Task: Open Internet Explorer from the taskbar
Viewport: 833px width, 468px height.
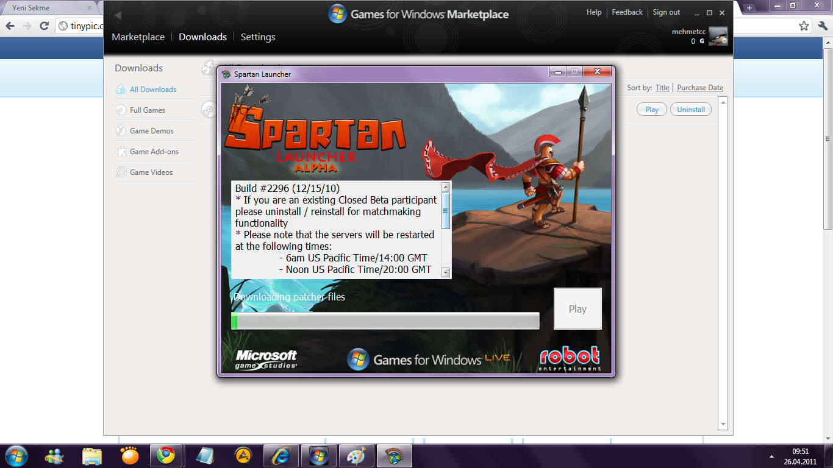Action: coord(281,455)
